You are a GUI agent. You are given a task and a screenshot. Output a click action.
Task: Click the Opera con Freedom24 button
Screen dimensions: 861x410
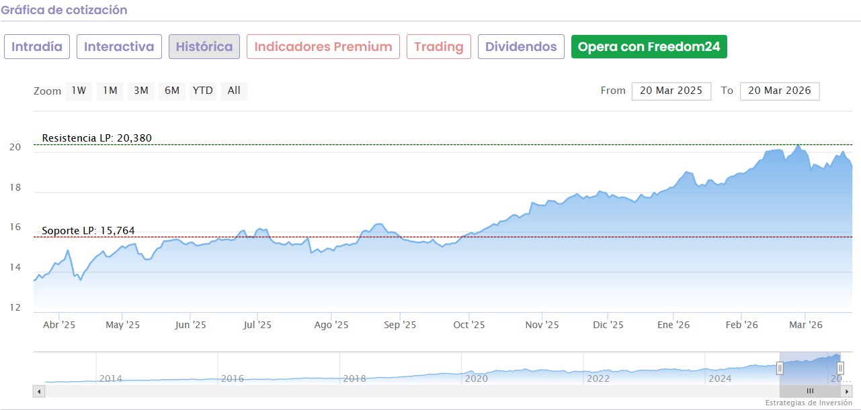pyautogui.click(x=649, y=47)
